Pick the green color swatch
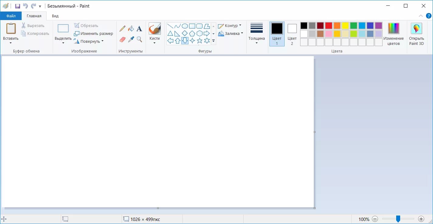 [x=354, y=25]
